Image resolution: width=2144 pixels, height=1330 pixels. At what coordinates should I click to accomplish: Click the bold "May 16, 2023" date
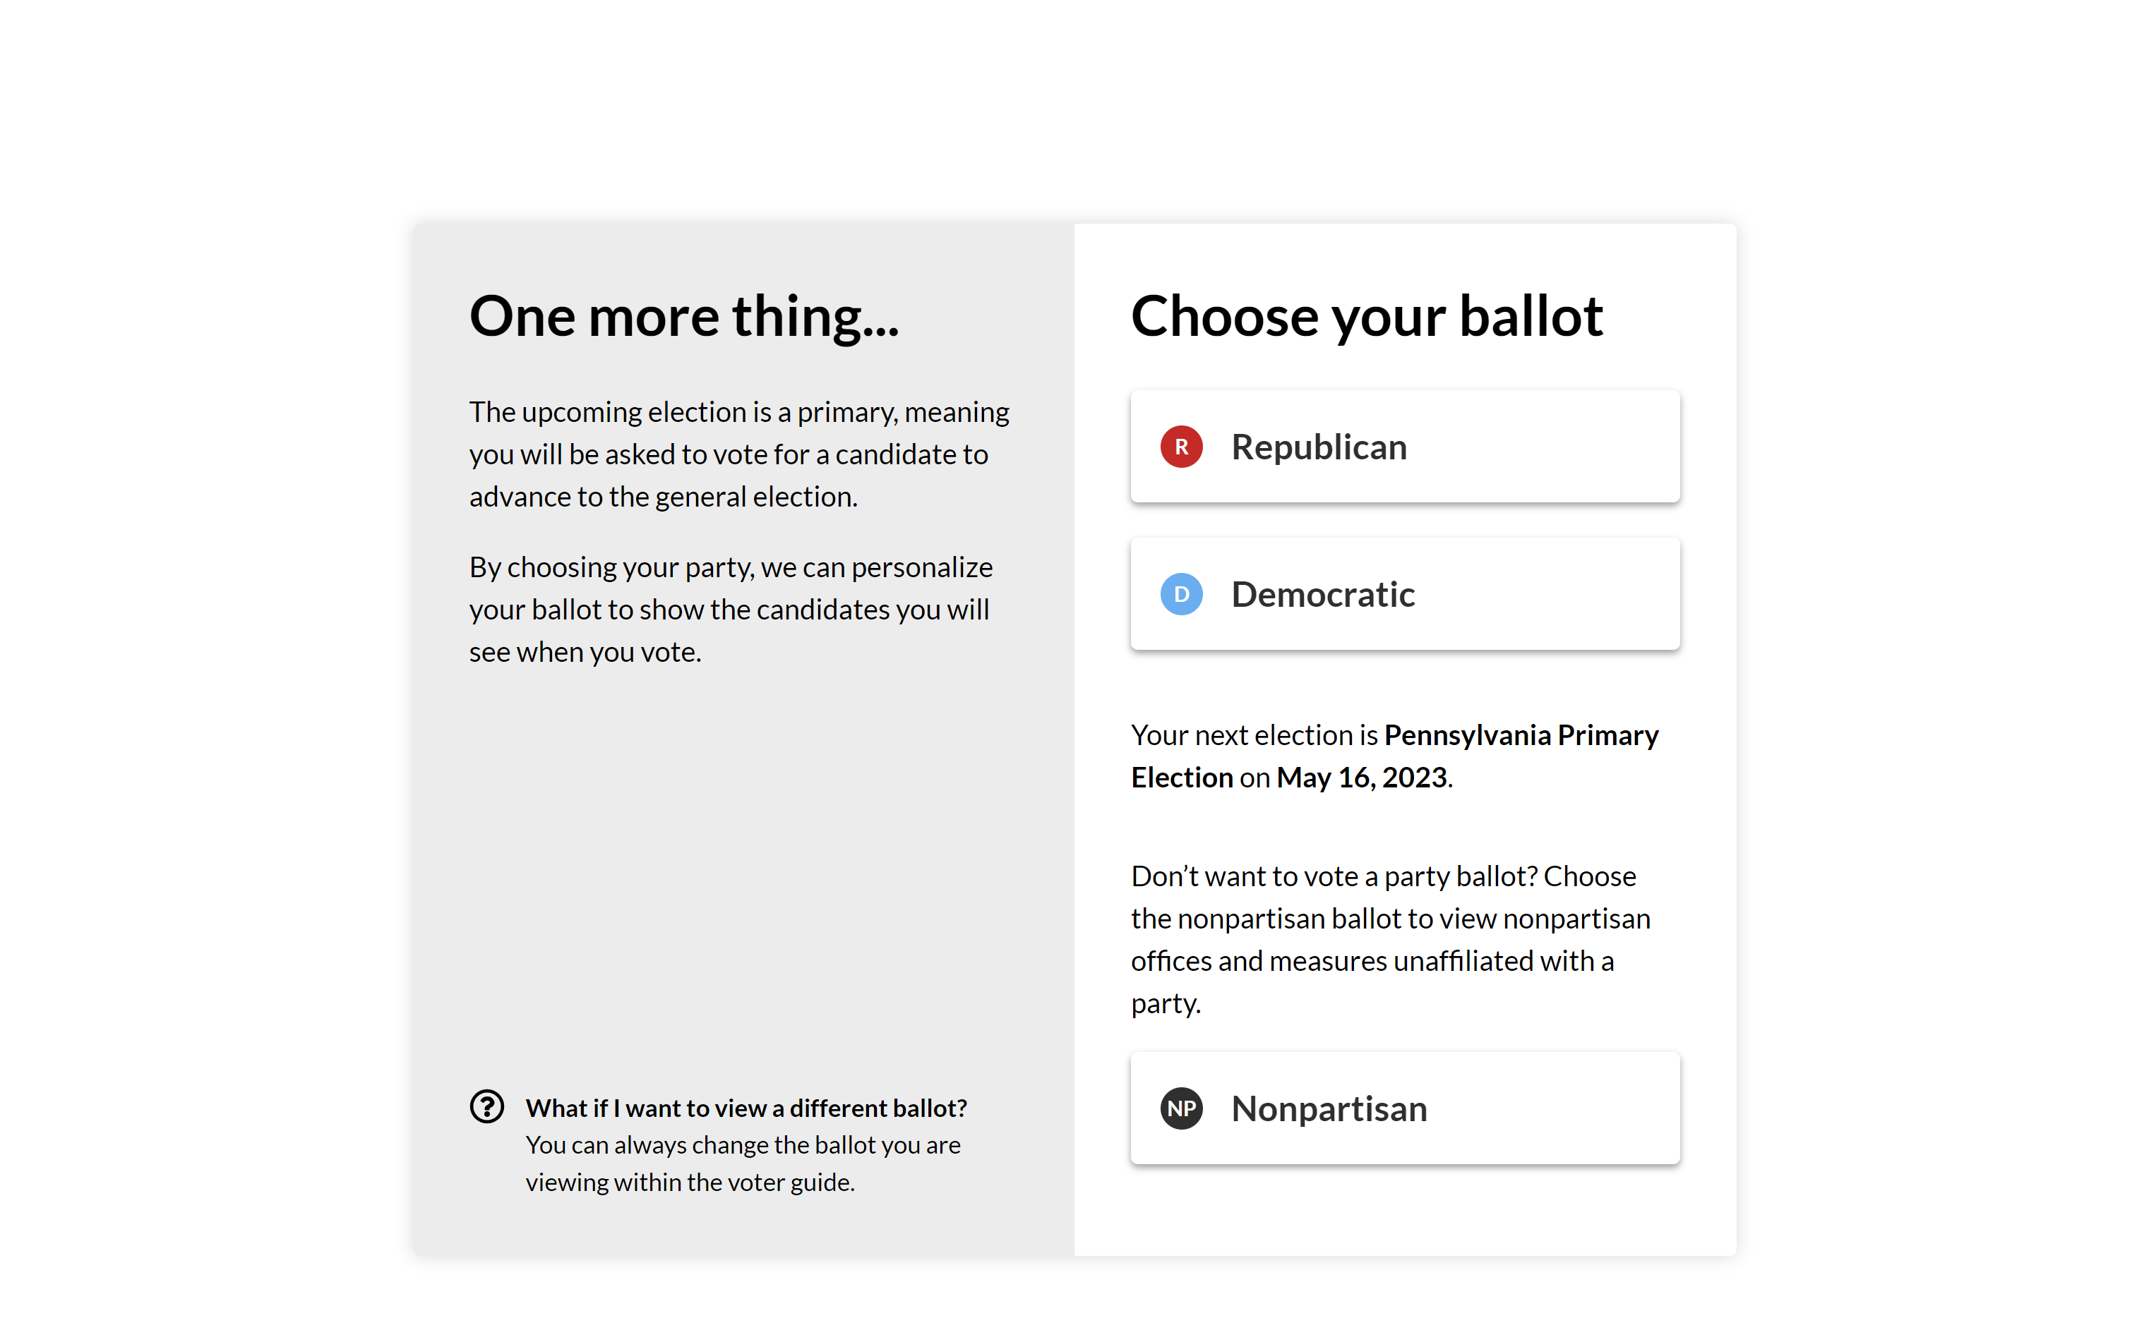1362,778
